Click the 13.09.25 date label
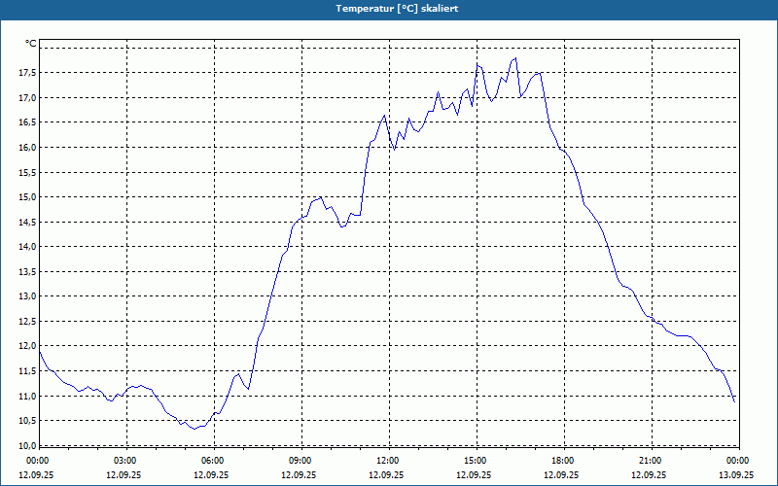Image resolution: width=778 pixels, height=486 pixels. tap(736, 474)
